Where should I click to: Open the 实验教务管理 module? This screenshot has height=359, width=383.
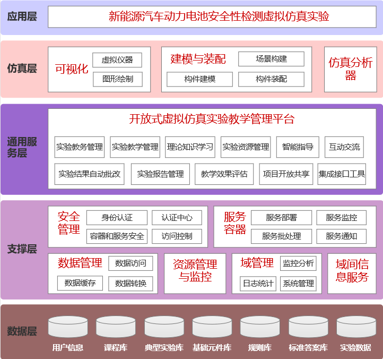80,147
